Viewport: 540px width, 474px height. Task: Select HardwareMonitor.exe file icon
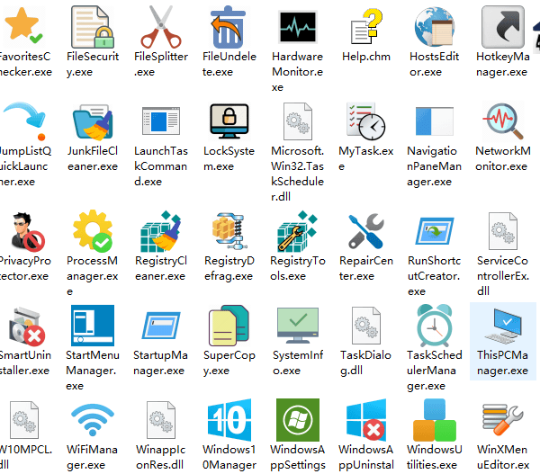tap(297, 25)
